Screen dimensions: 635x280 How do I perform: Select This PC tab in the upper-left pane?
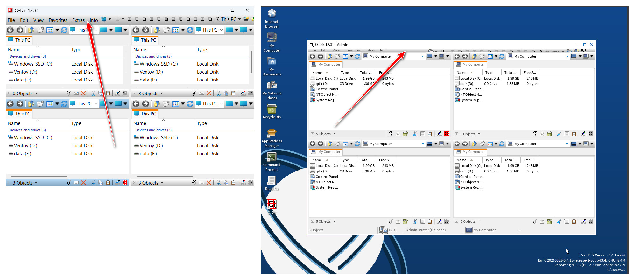(19, 40)
